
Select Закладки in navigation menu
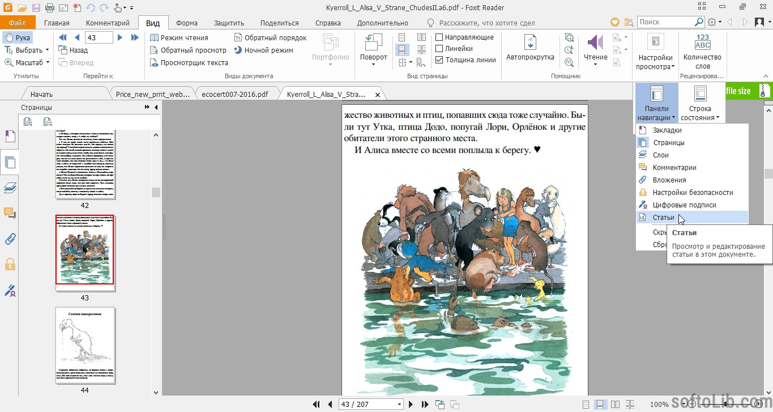pyautogui.click(x=692, y=130)
